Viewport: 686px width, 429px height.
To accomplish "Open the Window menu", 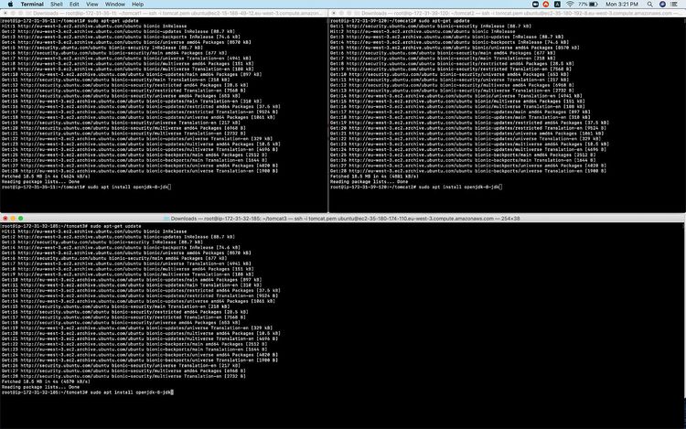I will click(115, 4).
